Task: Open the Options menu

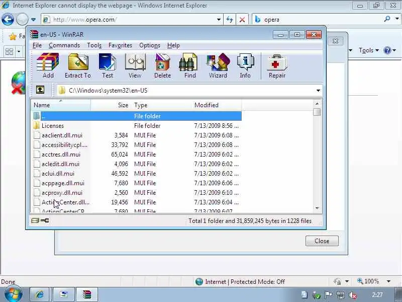Action: point(149,45)
